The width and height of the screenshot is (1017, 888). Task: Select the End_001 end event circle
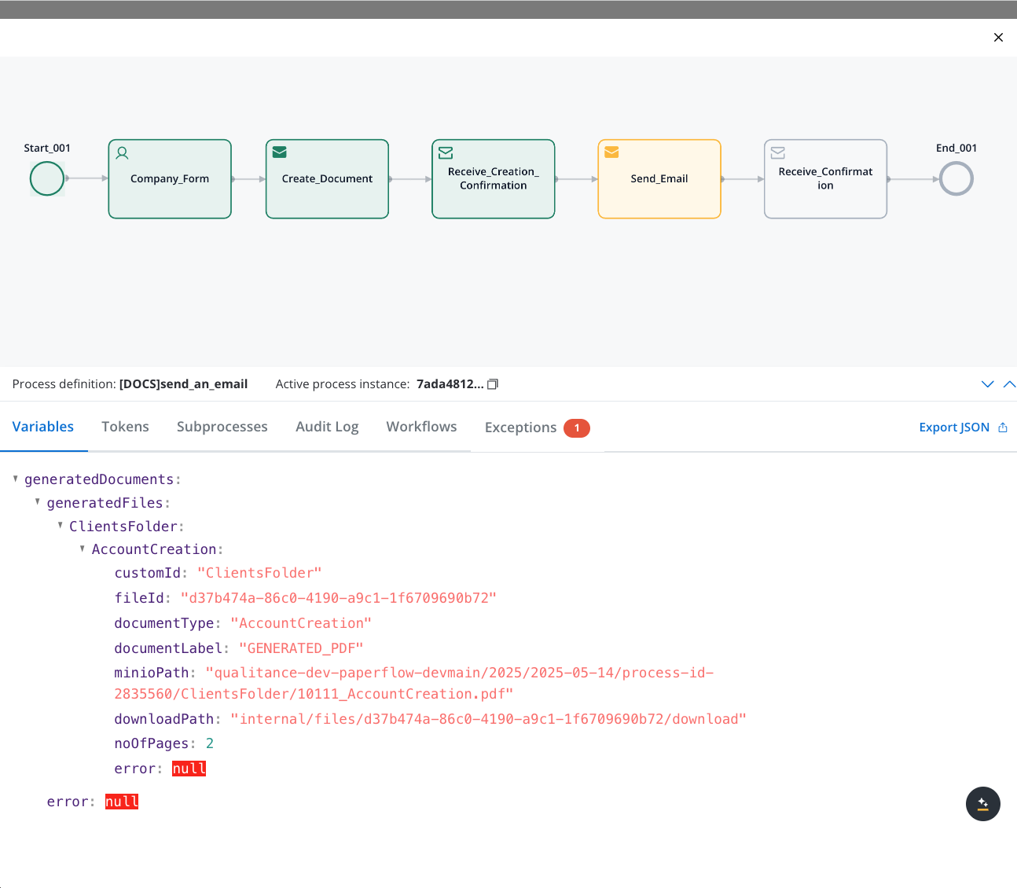[956, 178]
